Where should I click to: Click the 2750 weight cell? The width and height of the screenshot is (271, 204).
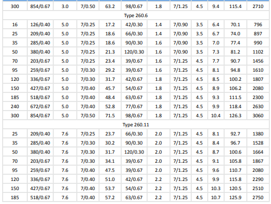click(x=258, y=198)
